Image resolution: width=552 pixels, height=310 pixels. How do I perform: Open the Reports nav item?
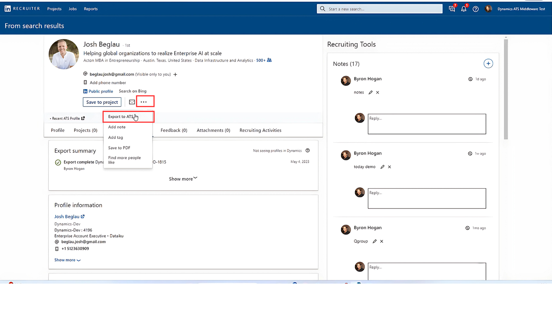pyautogui.click(x=91, y=9)
